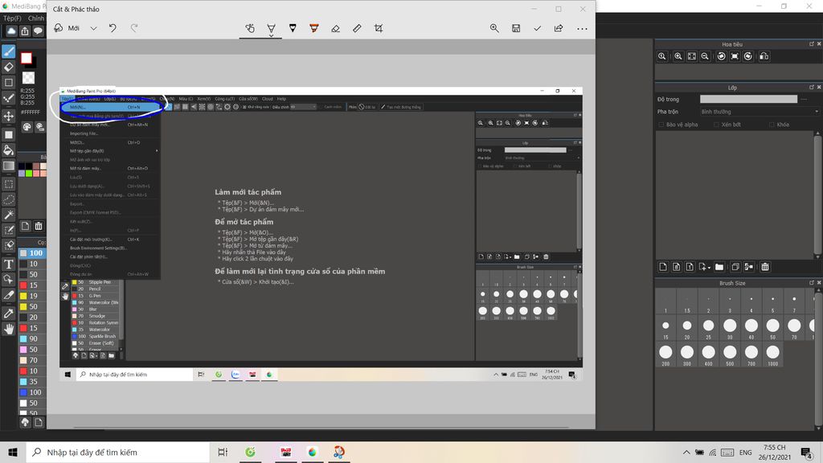Select the rectangular Select tool in MediBang
Image resolution: width=823 pixels, height=463 pixels.
tap(8, 184)
